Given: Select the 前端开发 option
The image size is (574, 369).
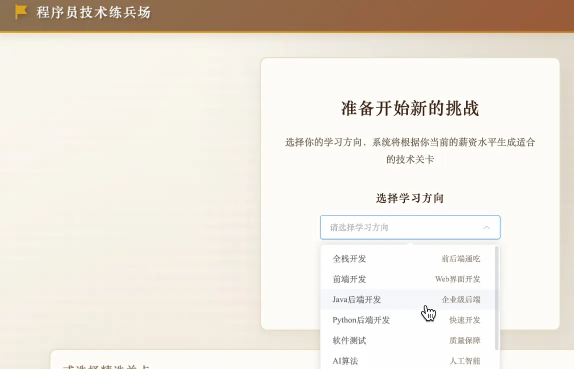Looking at the screenshot, I should (348, 279).
